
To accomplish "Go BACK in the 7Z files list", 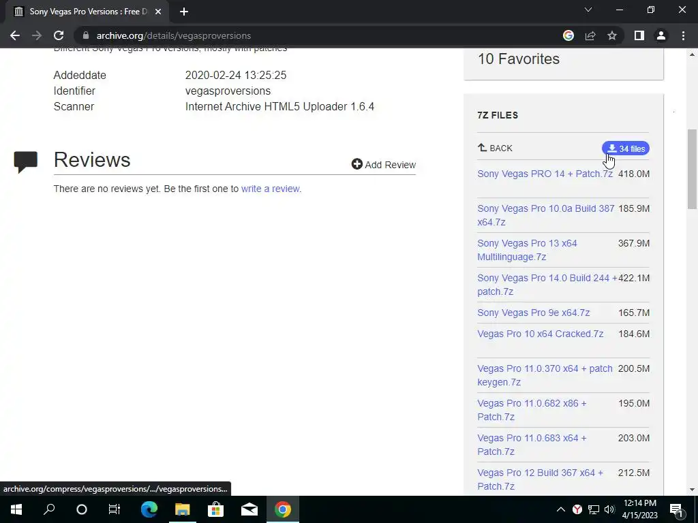I will (x=495, y=148).
